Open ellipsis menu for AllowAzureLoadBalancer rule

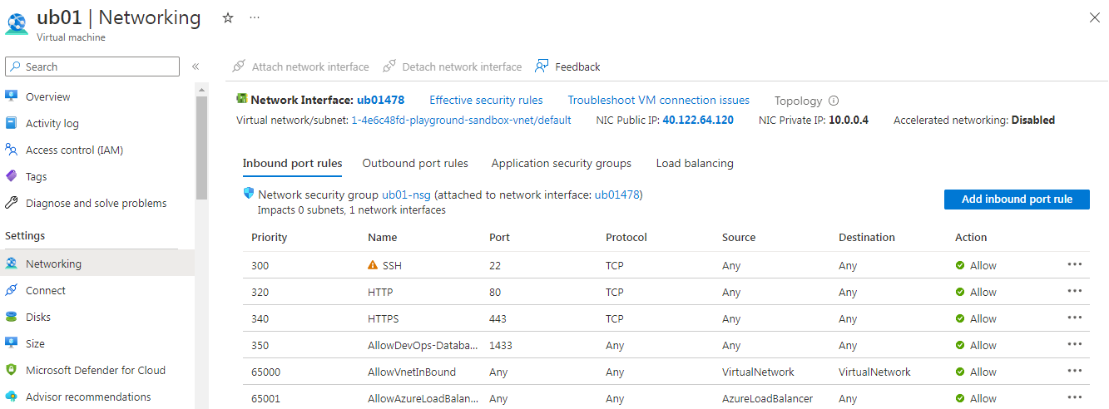1075,397
